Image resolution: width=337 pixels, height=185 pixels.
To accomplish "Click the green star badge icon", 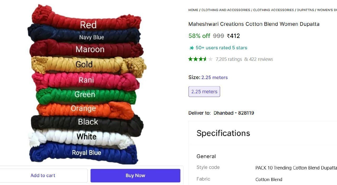I will (191, 48).
